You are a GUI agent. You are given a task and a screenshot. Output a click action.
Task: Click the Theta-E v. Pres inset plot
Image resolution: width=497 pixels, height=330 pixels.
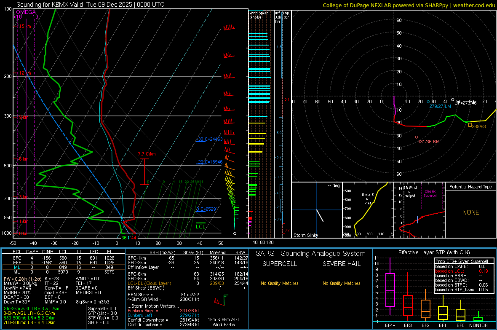(368, 210)
